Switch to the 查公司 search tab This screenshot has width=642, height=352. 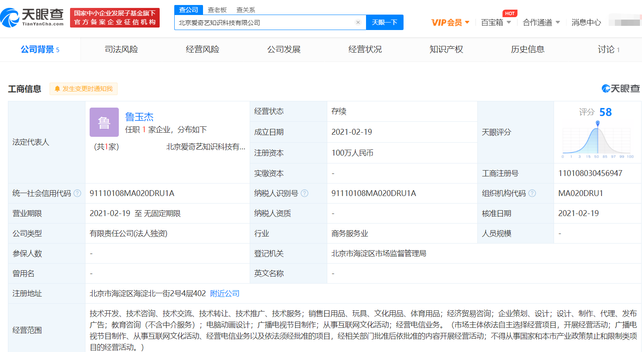point(188,10)
